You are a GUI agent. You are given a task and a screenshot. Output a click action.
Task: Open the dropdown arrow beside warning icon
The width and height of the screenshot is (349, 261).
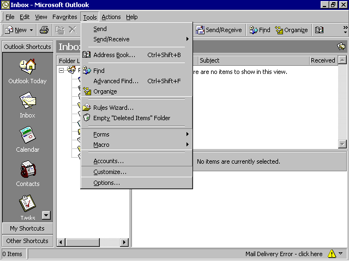coord(341,253)
